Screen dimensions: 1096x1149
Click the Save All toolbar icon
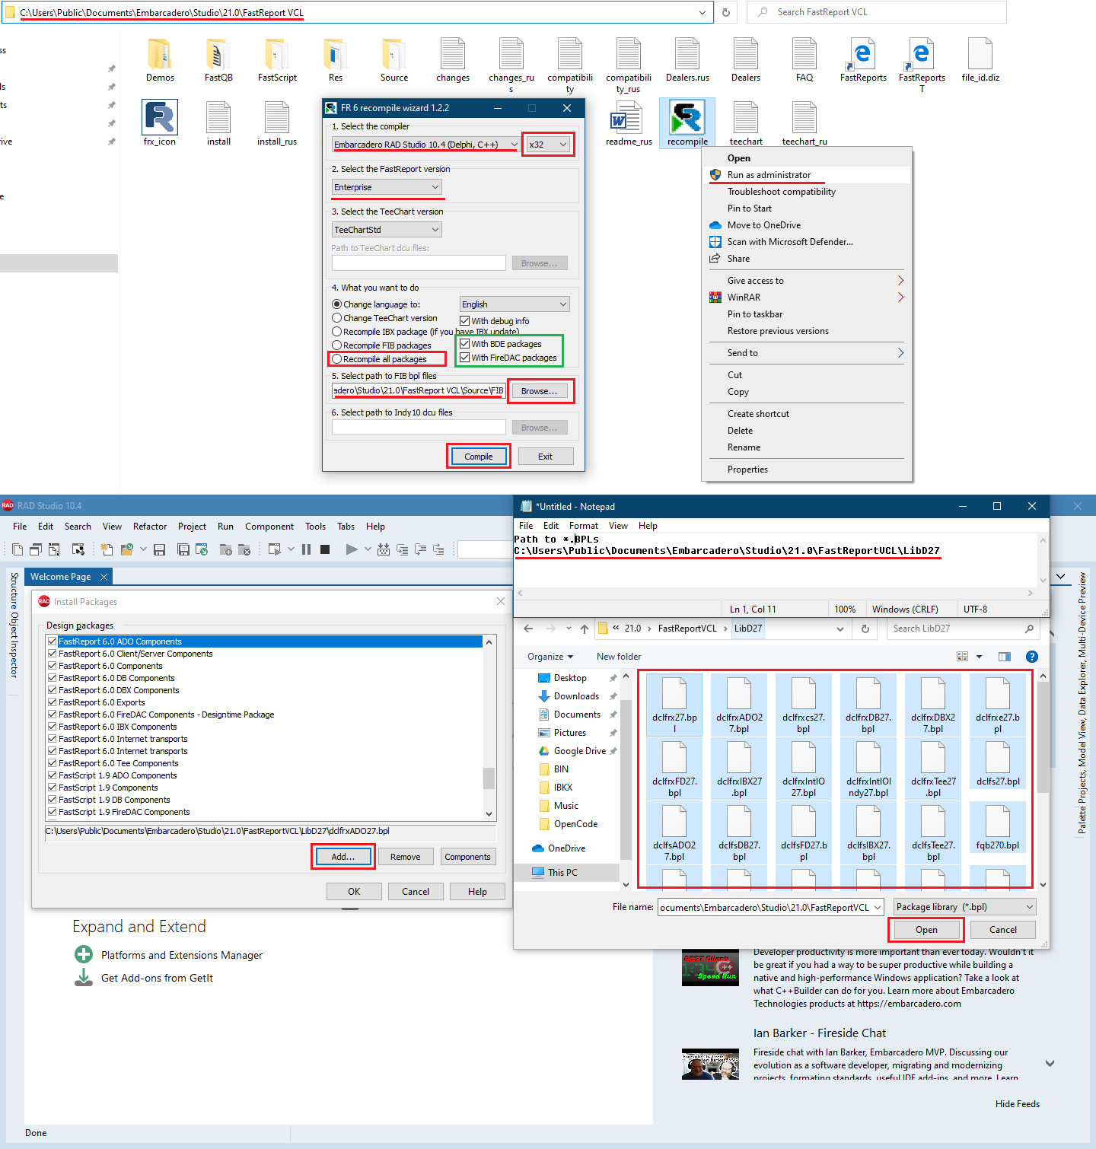click(183, 549)
